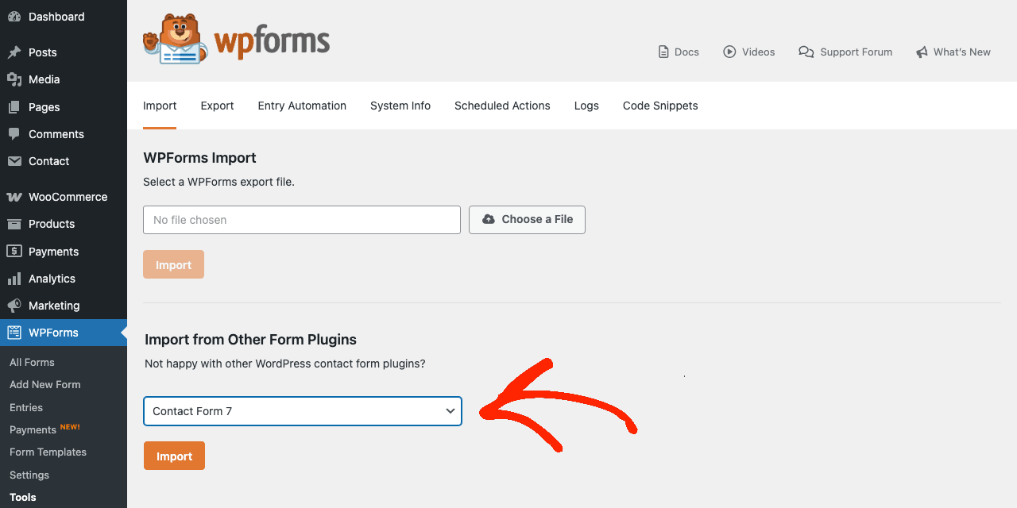Click the WPForms bear mascot logo
This screenshot has width=1017, height=508.
[x=176, y=38]
